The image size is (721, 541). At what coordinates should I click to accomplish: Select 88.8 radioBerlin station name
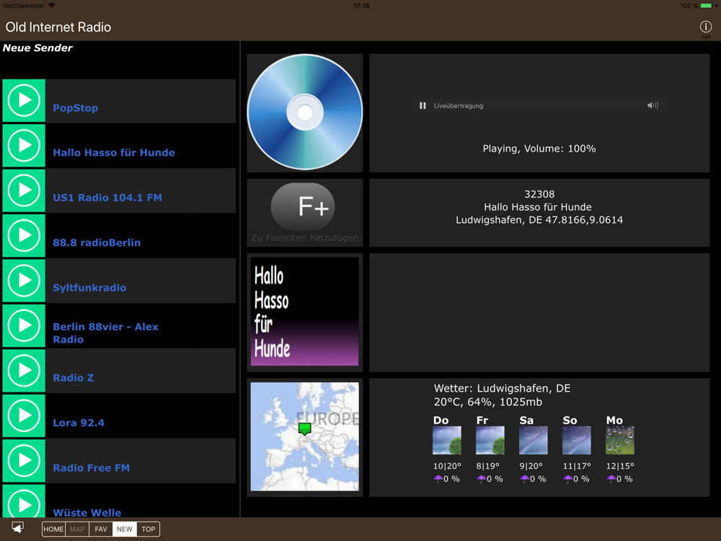[97, 242]
